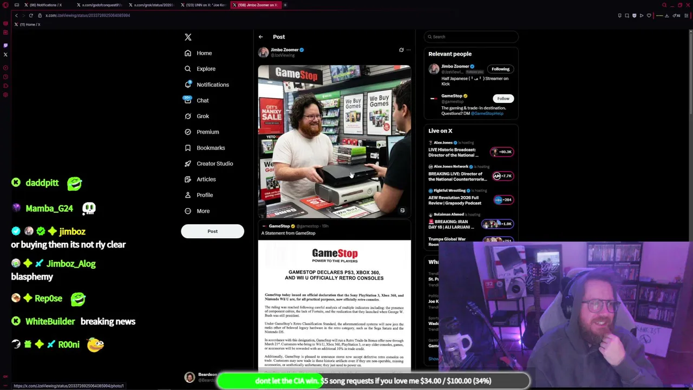The height and width of the screenshot is (390, 693).
Task: Click Jimbo Zoomer name on the post header
Action: click(284, 50)
